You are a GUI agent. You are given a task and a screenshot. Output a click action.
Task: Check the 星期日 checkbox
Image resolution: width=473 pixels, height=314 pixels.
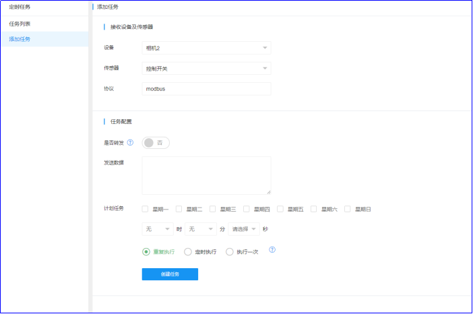pyautogui.click(x=348, y=209)
